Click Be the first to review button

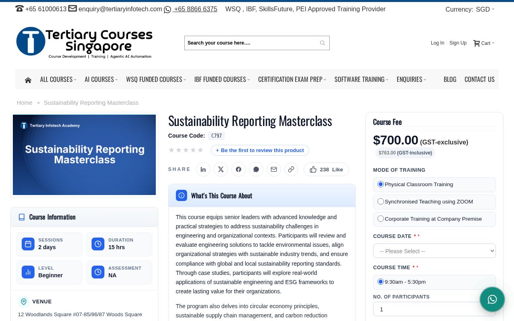pos(260,150)
